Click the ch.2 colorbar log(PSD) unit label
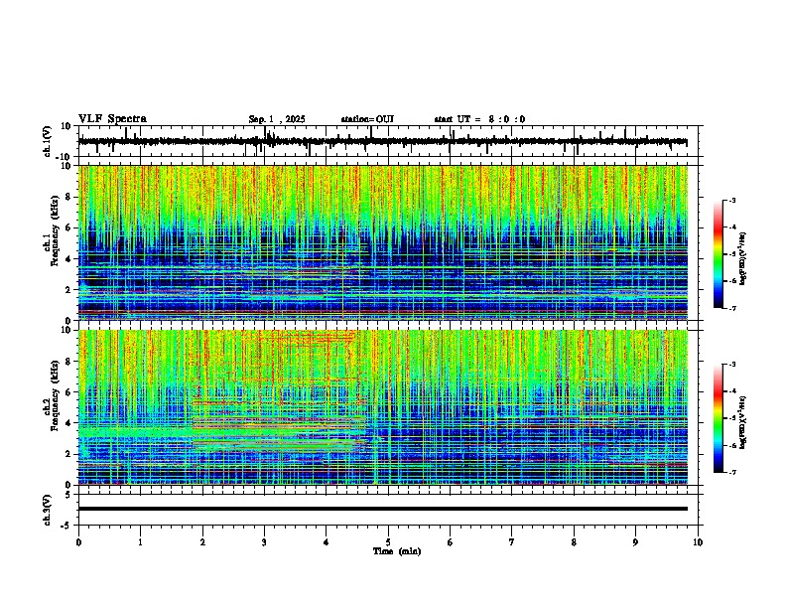Image resolution: width=786 pixels, height=608 pixels. click(x=743, y=422)
